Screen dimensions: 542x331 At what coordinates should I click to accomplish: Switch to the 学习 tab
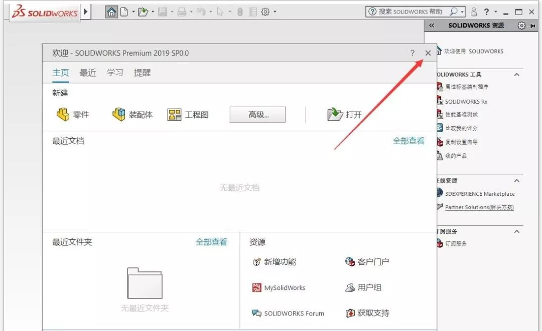point(115,73)
